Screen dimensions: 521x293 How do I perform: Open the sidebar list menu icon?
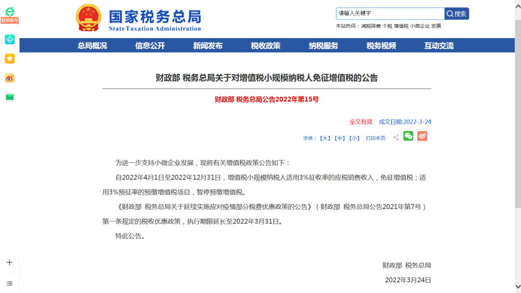[x=9, y=284]
